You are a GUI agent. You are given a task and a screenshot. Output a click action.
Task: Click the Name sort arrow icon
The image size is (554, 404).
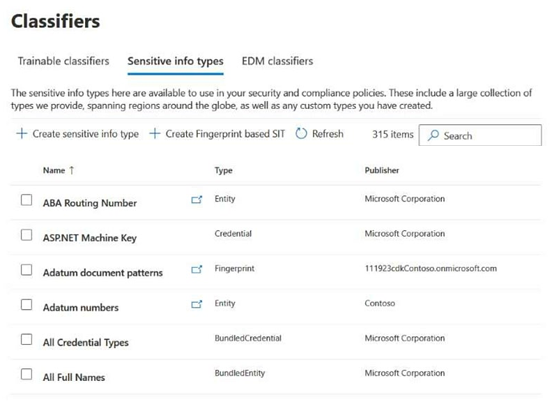pos(72,170)
